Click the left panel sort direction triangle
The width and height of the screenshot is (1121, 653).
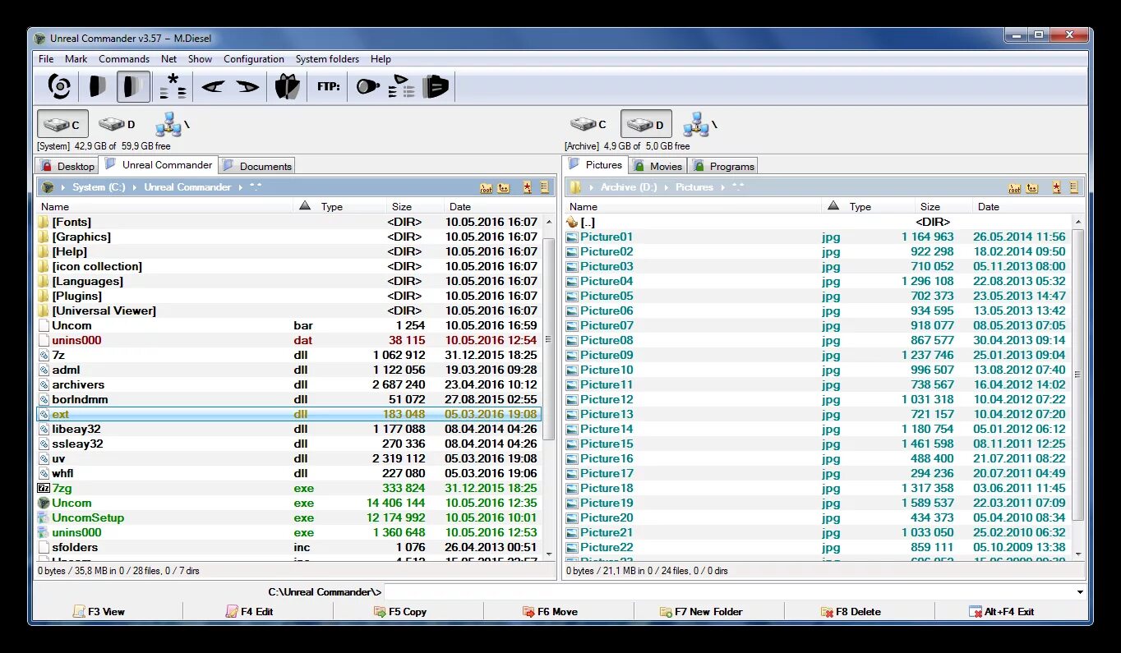[x=305, y=206]
